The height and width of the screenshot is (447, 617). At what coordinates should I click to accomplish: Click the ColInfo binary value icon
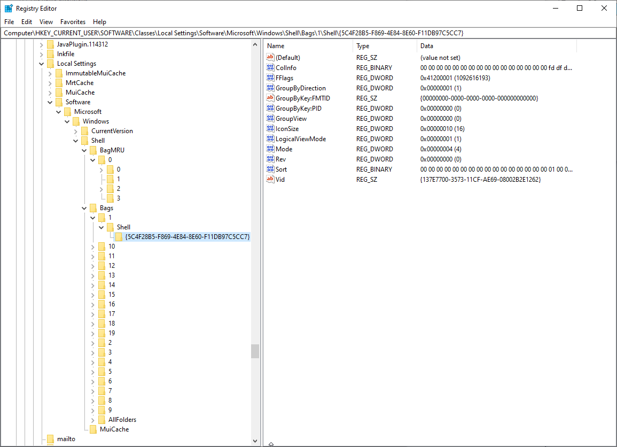(x=270, y=68)
